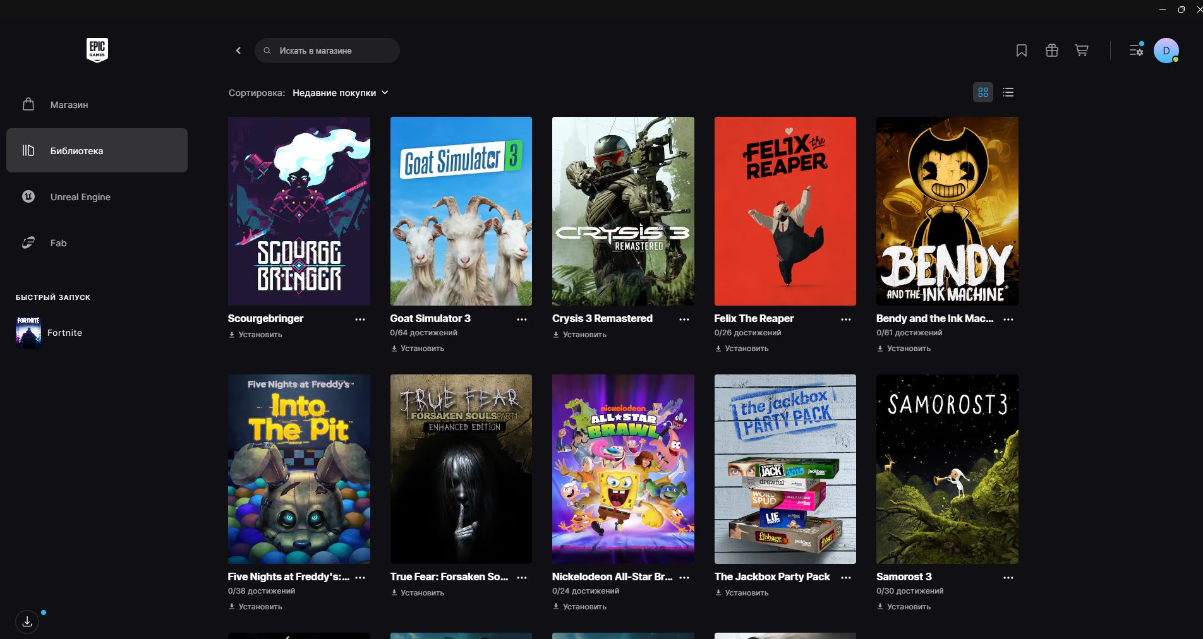
Task: Install Crysis 3 Remastered via Установить
Action: (x=579, y=335)
